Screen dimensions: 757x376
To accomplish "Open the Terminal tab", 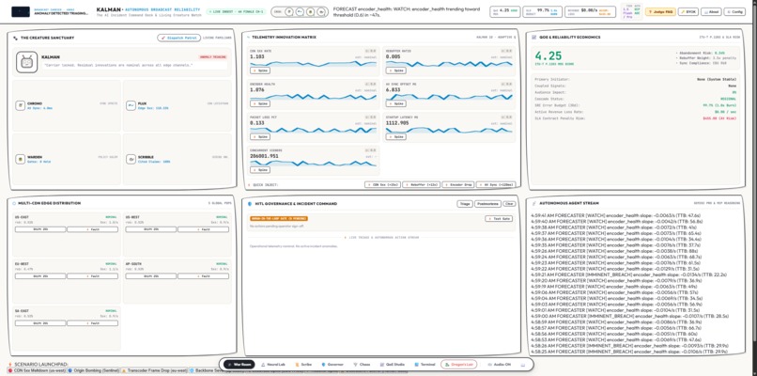I will tap(425, 365).
